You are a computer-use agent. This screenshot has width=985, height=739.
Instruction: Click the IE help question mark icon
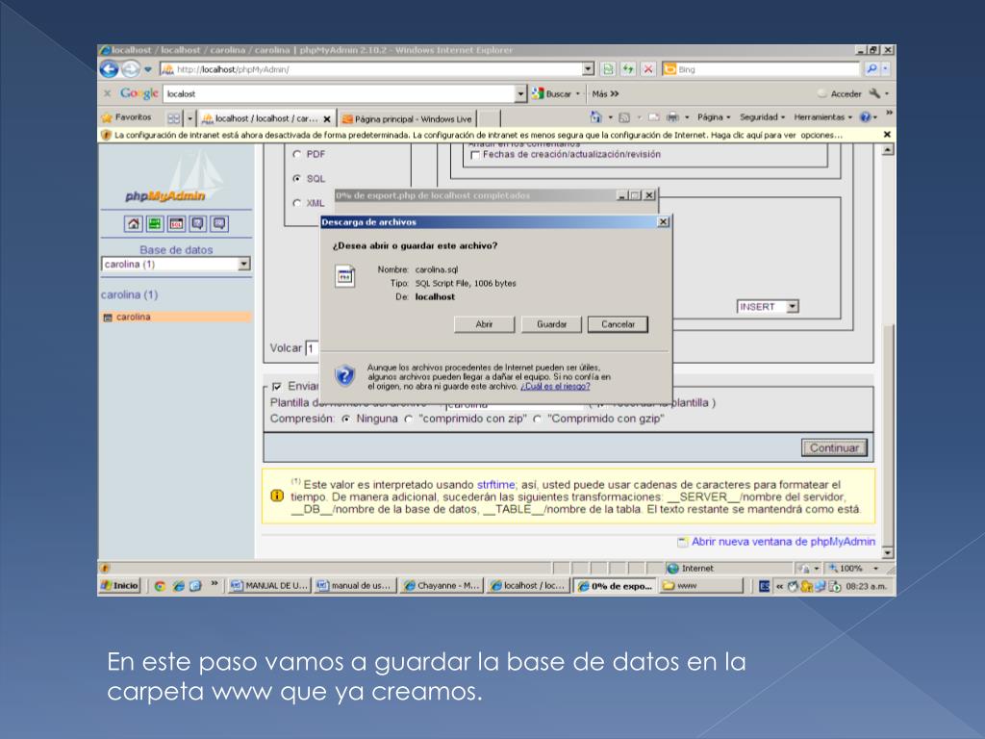(x=865, y=116)
